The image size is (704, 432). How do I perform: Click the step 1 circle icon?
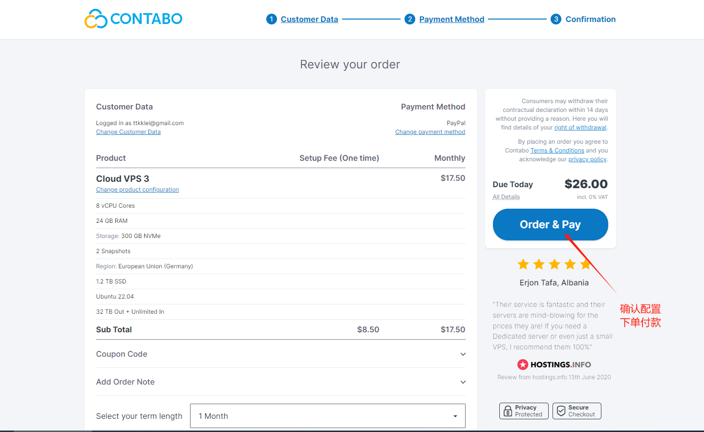click(x=272, y=19)
